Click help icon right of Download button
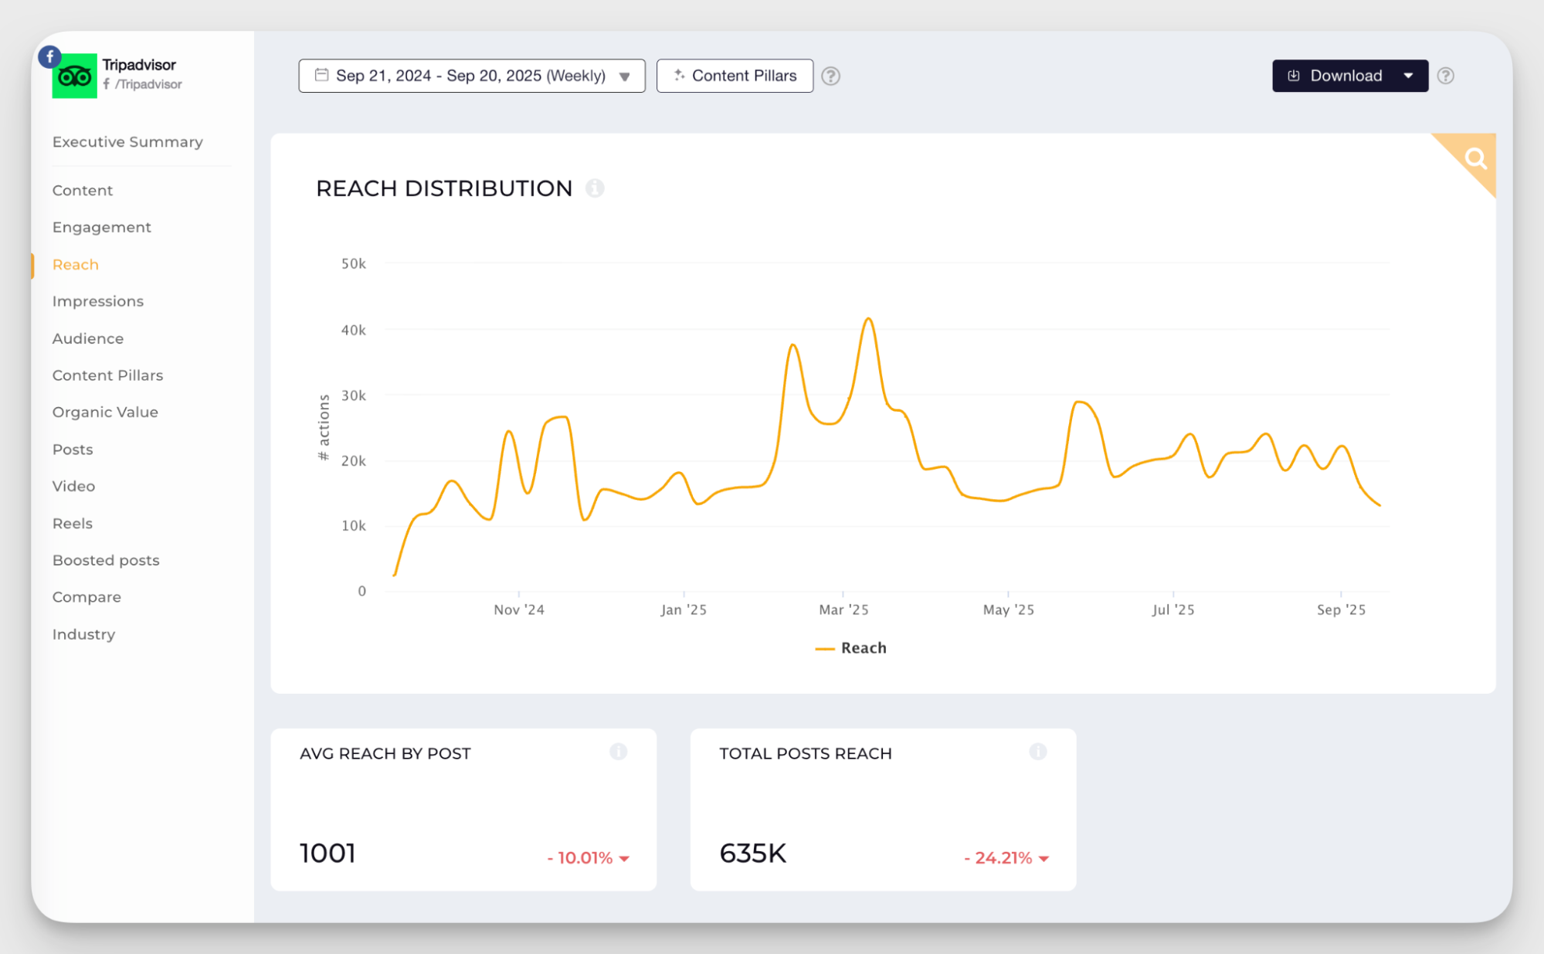The width and height of the screenshot is (1544, 954). point(1445,76)
